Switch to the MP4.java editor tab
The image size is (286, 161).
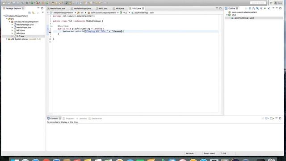click(x=120, y=8)
